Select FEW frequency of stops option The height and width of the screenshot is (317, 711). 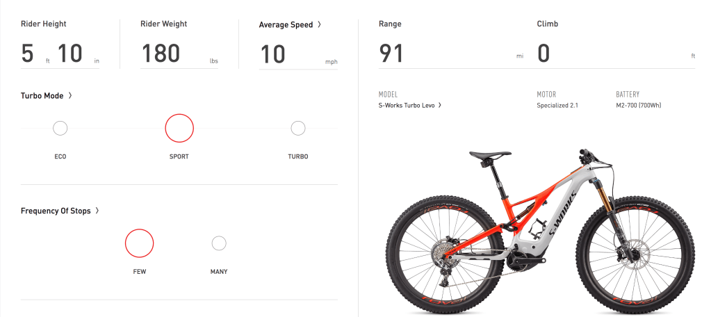(x=139, y=243)
